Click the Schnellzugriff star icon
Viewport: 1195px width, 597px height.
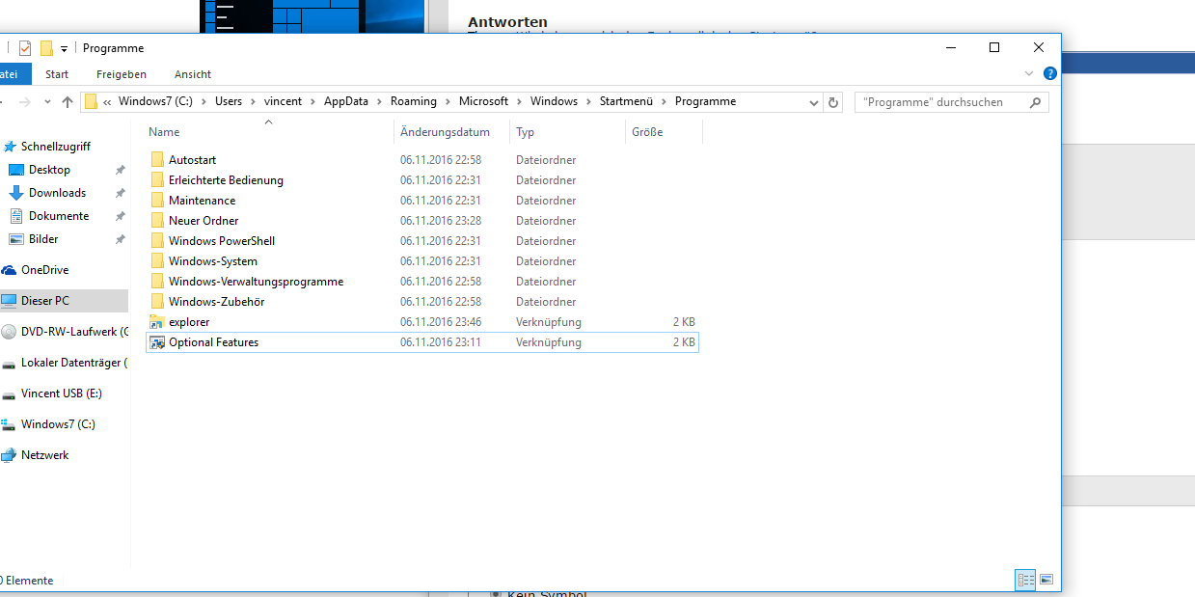[10, 147]
